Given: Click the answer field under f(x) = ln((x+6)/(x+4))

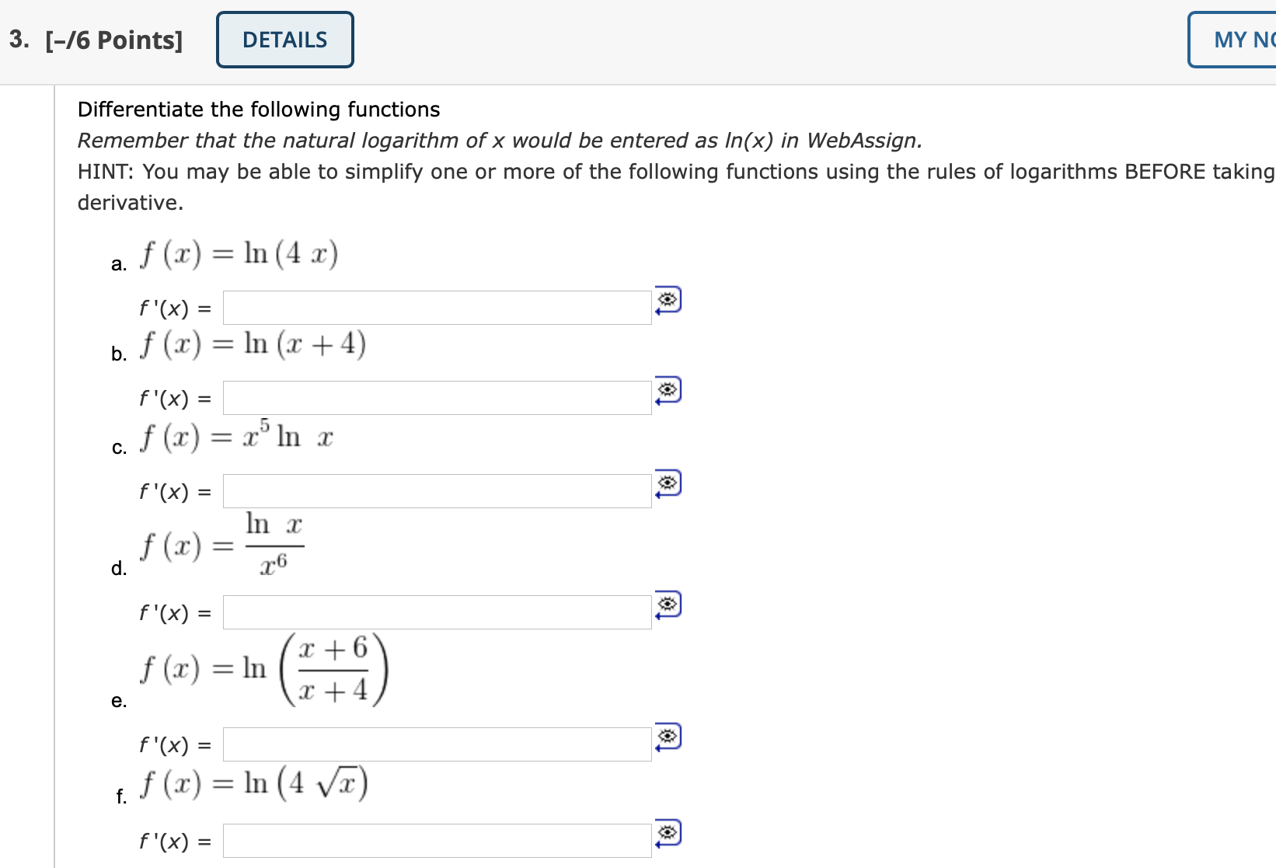Looking at the screenshot, I should pyautogui.click(x=437, y=743).
